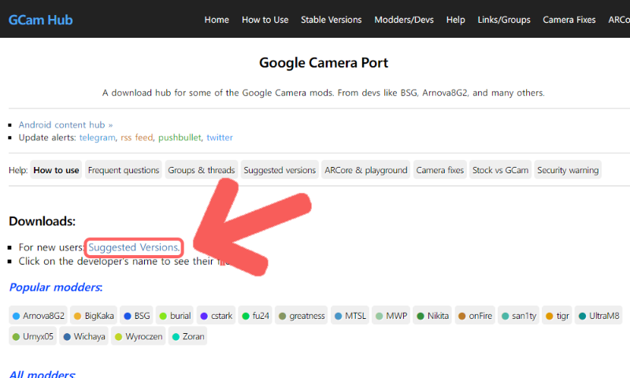630x378 pixels.
Task: Open All modders heading link
Action: click(x=42, y=374)
